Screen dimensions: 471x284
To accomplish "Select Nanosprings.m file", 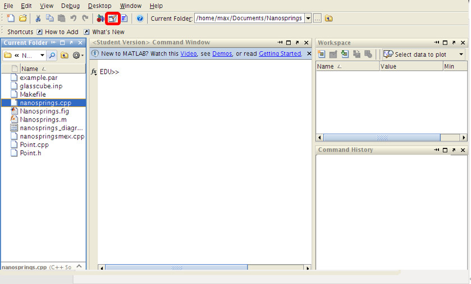I will [x=44, y=120].
